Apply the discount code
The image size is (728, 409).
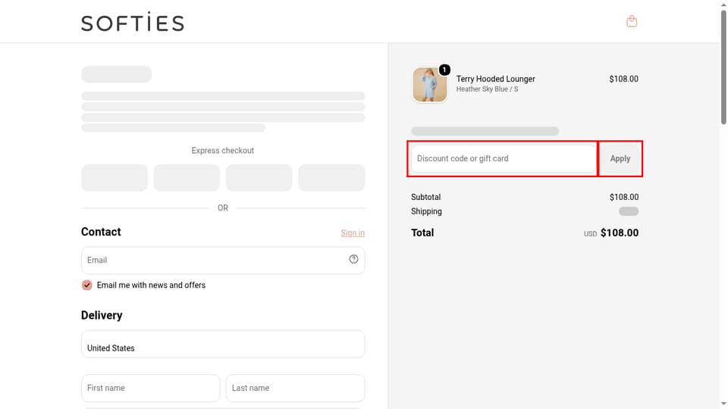[x=620, y=158]
